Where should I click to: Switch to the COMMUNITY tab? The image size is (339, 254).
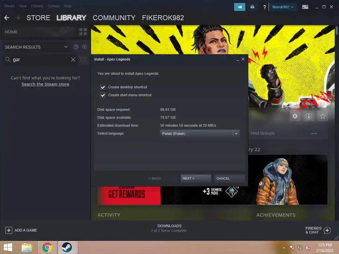pyautogui.click(x=114, y=18)
